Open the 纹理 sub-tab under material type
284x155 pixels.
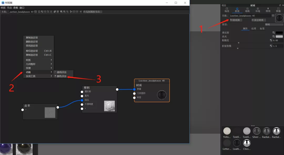(253, 29)
